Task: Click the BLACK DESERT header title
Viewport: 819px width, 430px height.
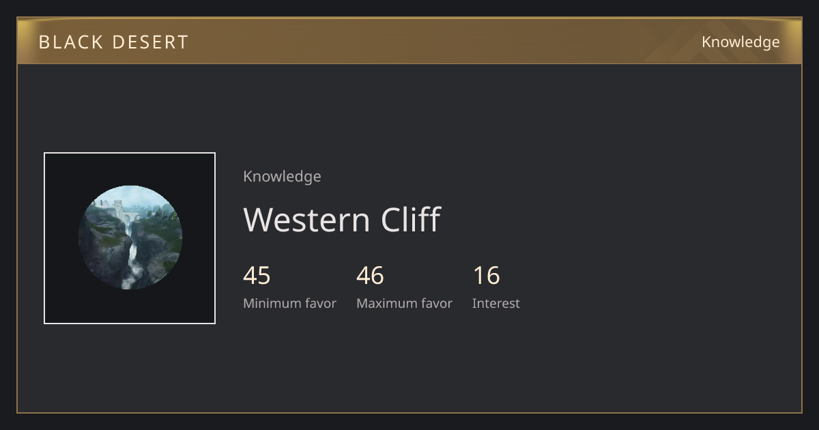Action: pos(113,42)
